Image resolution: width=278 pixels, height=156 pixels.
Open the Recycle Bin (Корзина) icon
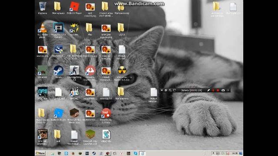pos(43,6)
